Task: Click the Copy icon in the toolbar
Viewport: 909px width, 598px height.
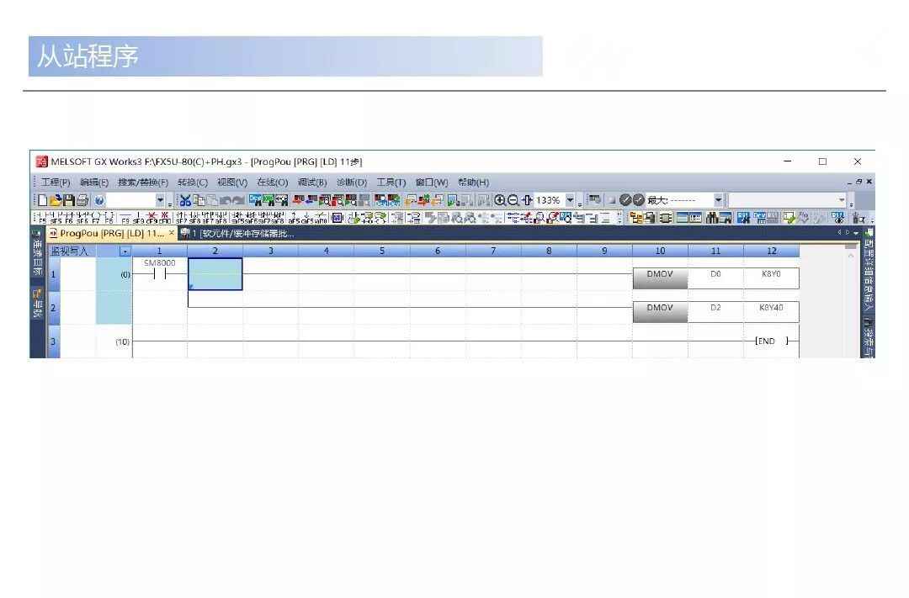Action: click(199, 200)
